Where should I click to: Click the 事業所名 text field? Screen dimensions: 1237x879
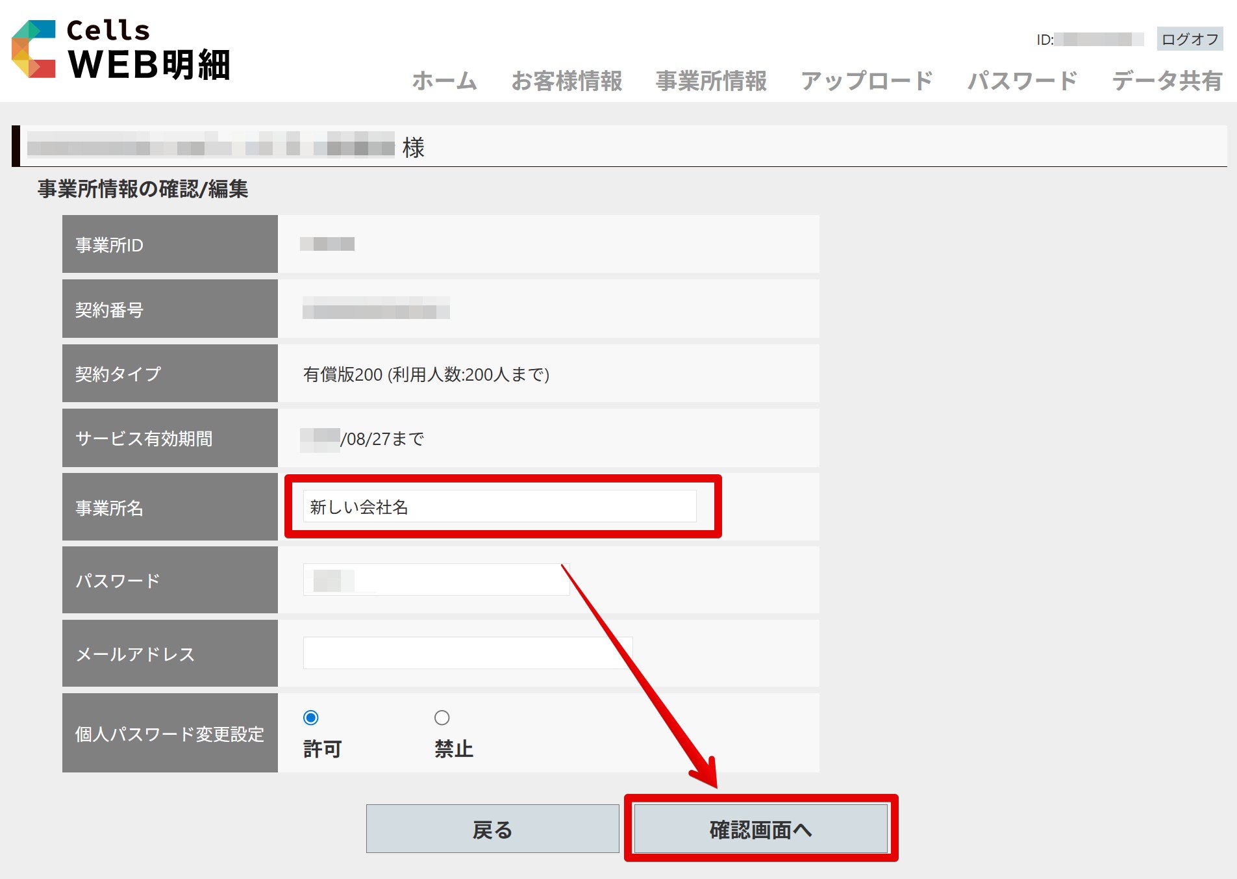click(x=499, y=507)
